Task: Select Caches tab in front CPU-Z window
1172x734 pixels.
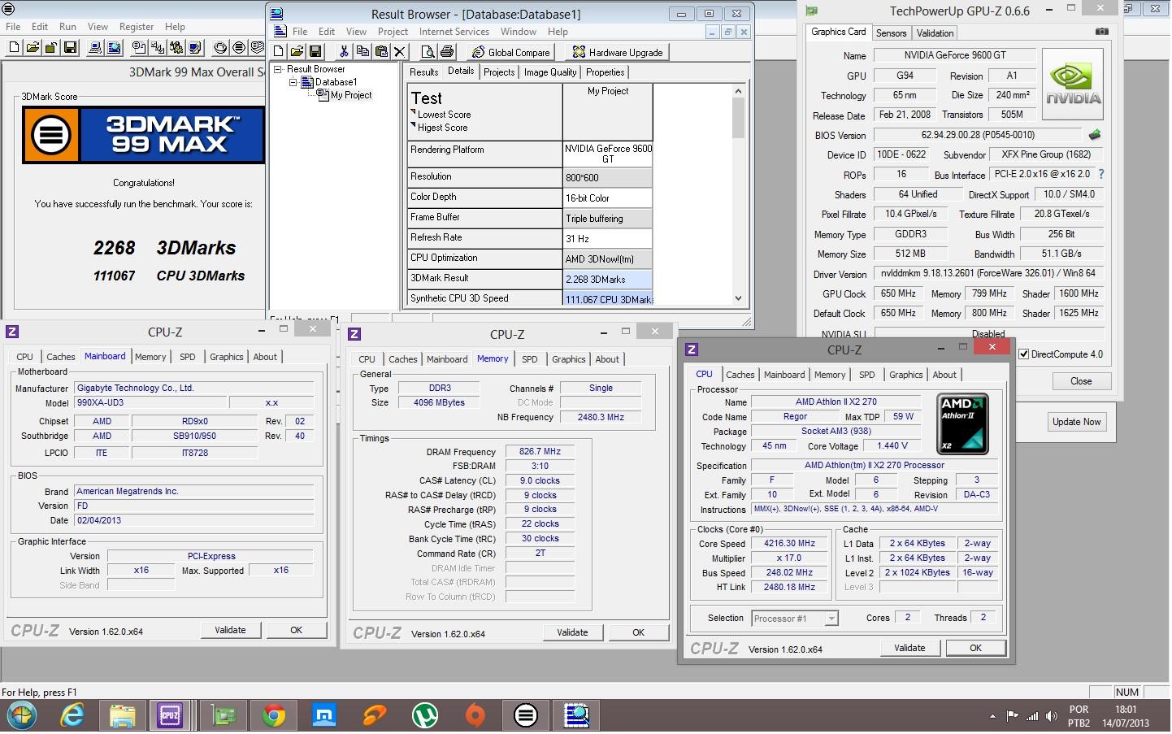Action: pyautogui.click(x=740, y=375)
